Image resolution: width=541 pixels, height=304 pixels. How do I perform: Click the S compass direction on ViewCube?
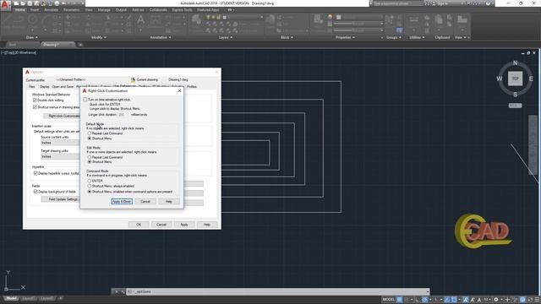pyautogui.click(x=515, y=95)
